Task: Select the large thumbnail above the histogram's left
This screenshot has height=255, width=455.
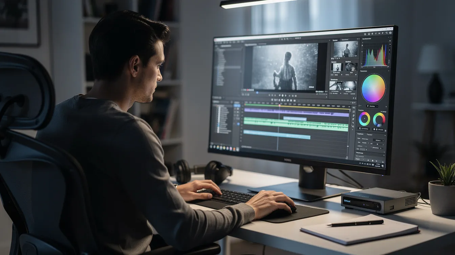Action: [x=346, y=49]
